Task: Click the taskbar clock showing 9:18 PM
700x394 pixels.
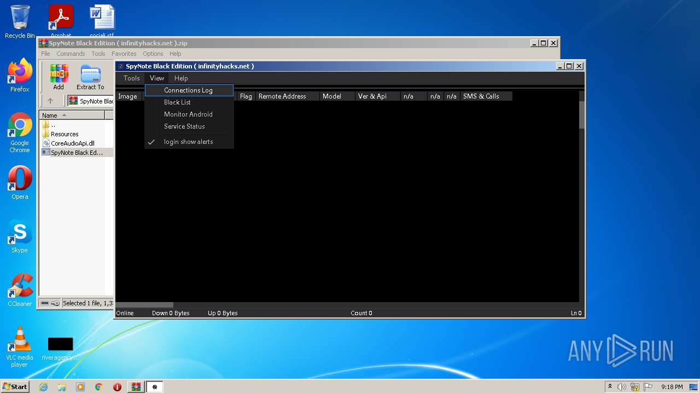Action: (x=672, y=387)
